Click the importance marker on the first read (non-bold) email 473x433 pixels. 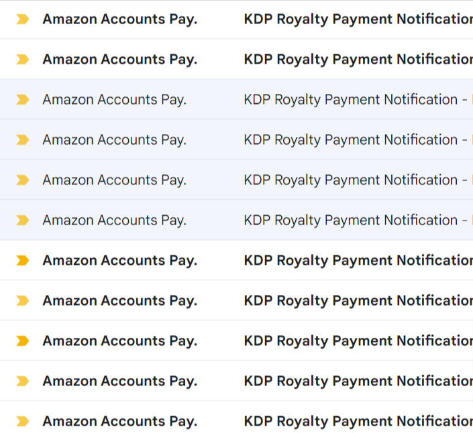(23, 100)
